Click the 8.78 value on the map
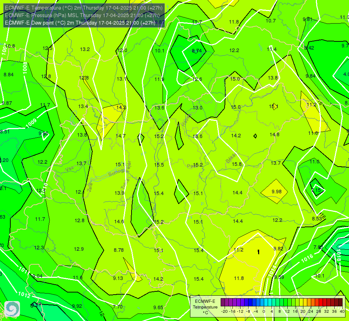 click(x=119, y=250)
